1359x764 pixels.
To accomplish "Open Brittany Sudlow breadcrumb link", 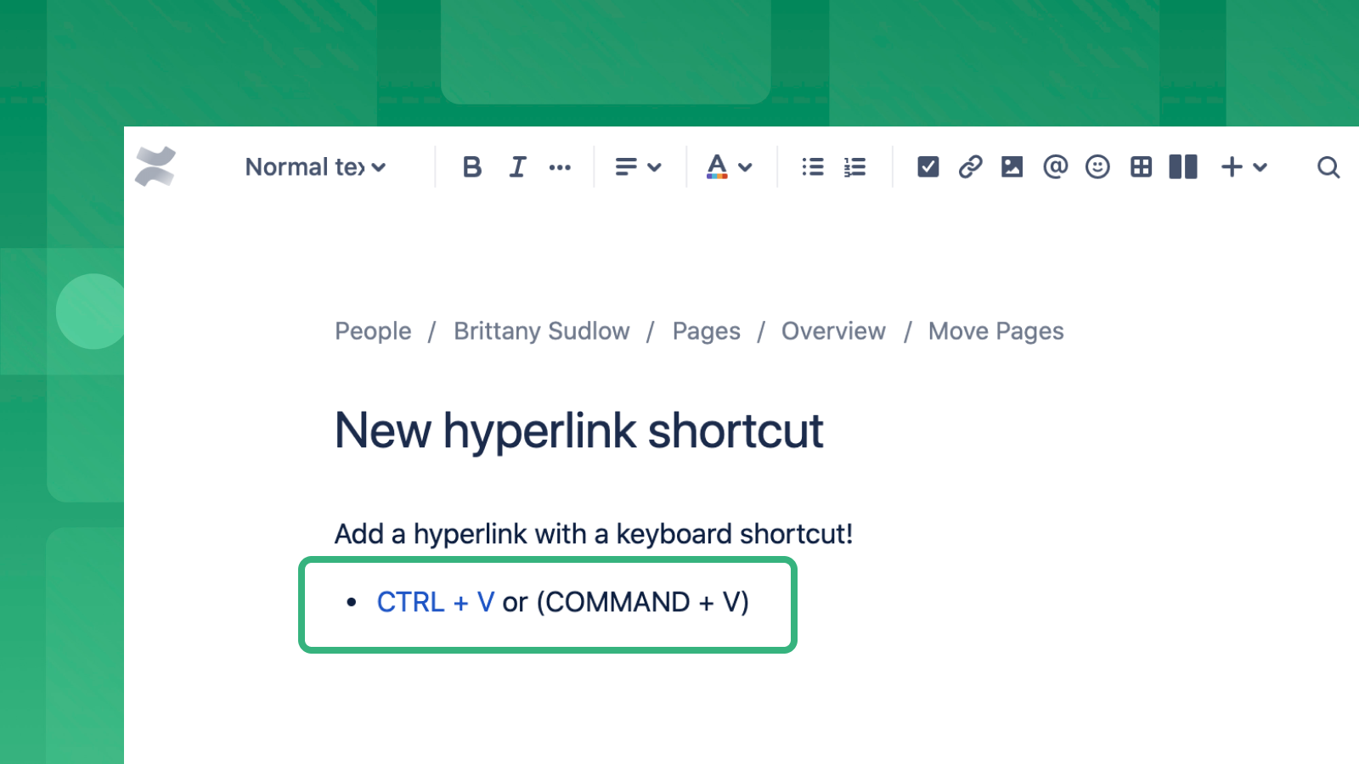I will pyautogui.click(x=542, y=331).
